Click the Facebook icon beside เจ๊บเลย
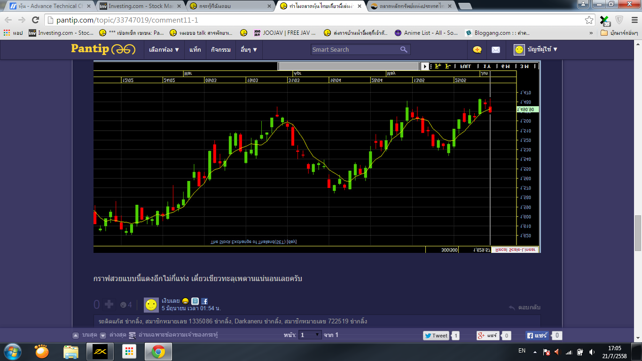This screenshot has width=642, height=361. (x=204, y=301)
